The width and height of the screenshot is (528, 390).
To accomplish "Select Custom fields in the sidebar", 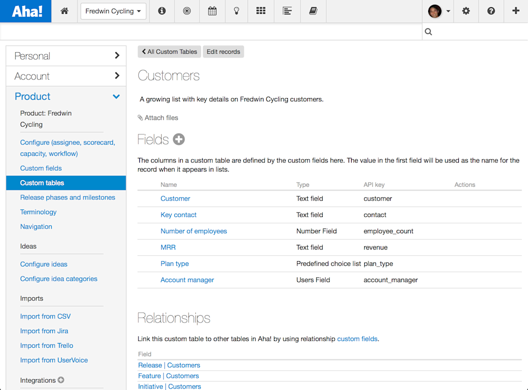I will click(x=41, y=168).
